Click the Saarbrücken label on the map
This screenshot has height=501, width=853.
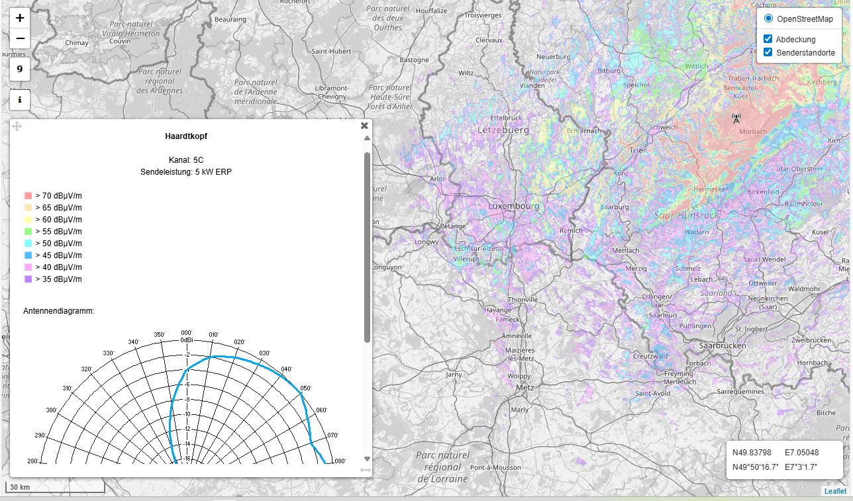[723, 345]
